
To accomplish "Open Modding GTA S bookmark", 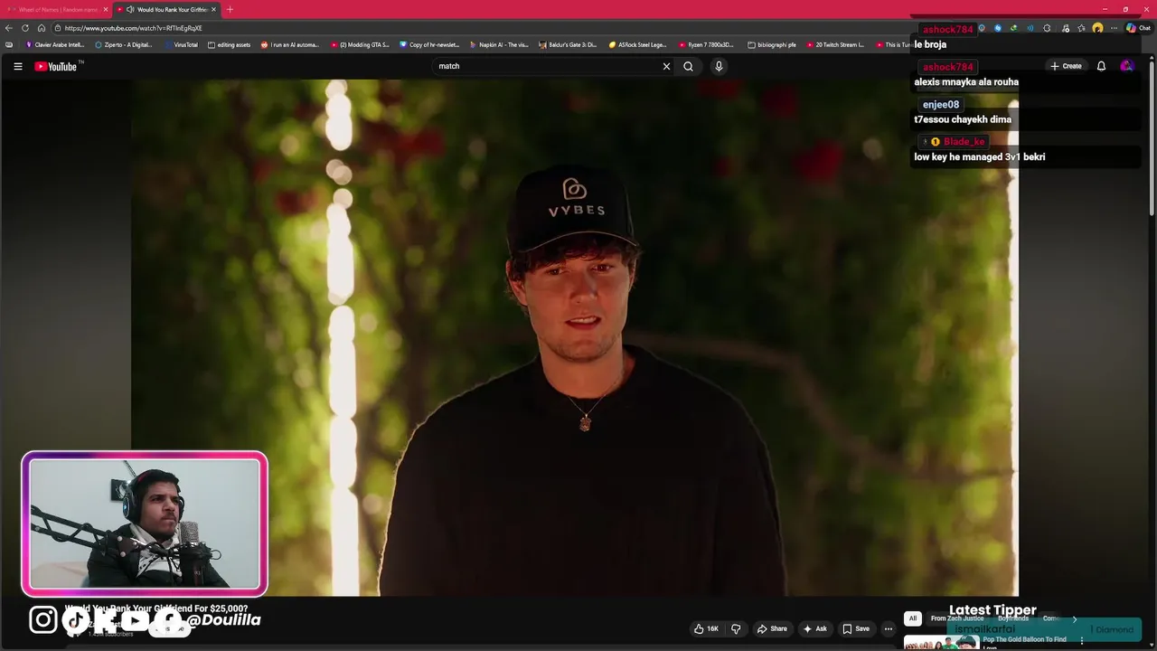I will [x=360, y=44].
